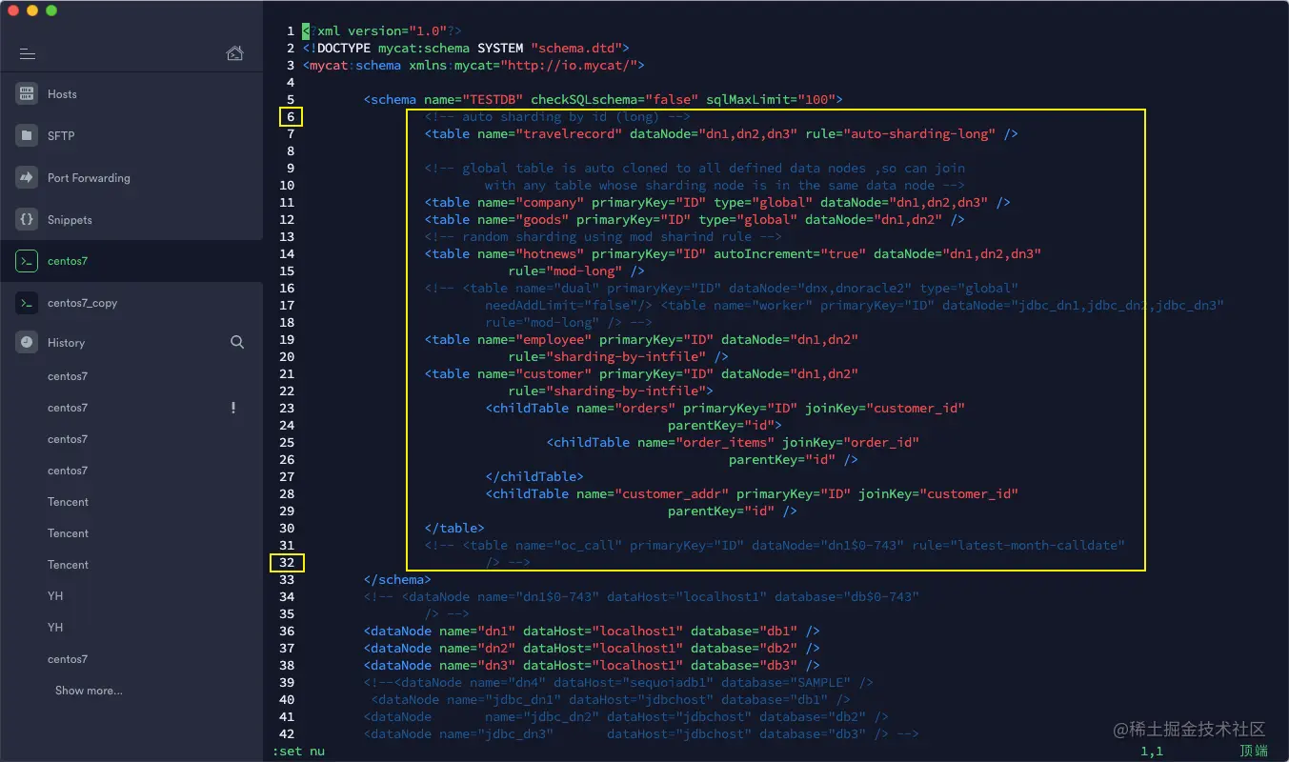Click checkSQLschema="false" attribute
The width and height of the screenshot is (1289, 762).
click(x=614, y=99)
